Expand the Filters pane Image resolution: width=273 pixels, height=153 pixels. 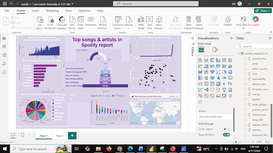pos(193,38)
